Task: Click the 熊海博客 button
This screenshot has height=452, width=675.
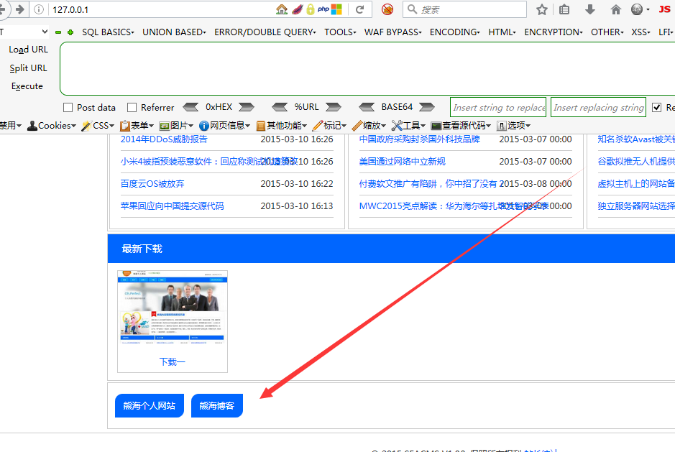Action: (x=216, y=405)
